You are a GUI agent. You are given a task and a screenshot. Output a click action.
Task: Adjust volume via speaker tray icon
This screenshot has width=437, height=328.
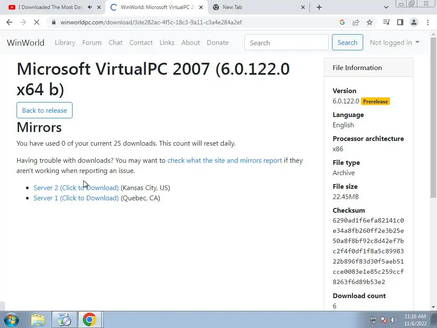coord(394,320)
